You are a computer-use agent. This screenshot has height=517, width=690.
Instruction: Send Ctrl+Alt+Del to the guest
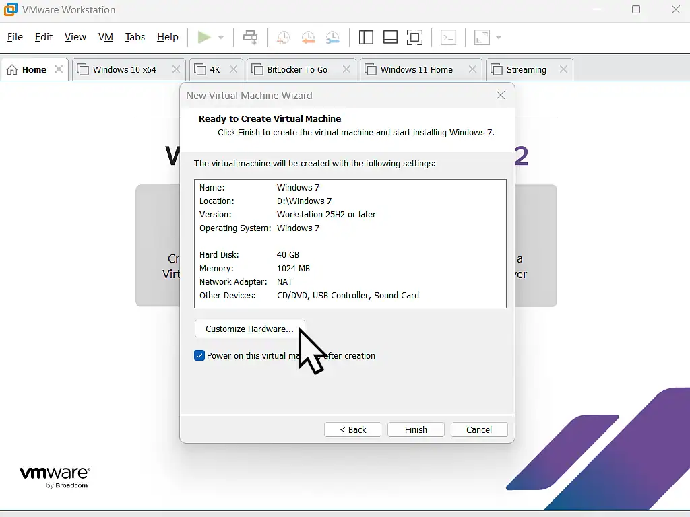coord(250,38)
